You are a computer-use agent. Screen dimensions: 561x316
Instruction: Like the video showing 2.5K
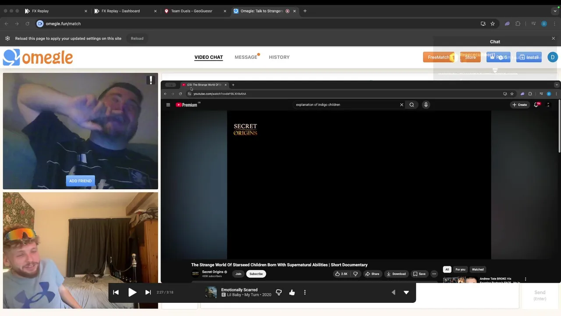341,274
